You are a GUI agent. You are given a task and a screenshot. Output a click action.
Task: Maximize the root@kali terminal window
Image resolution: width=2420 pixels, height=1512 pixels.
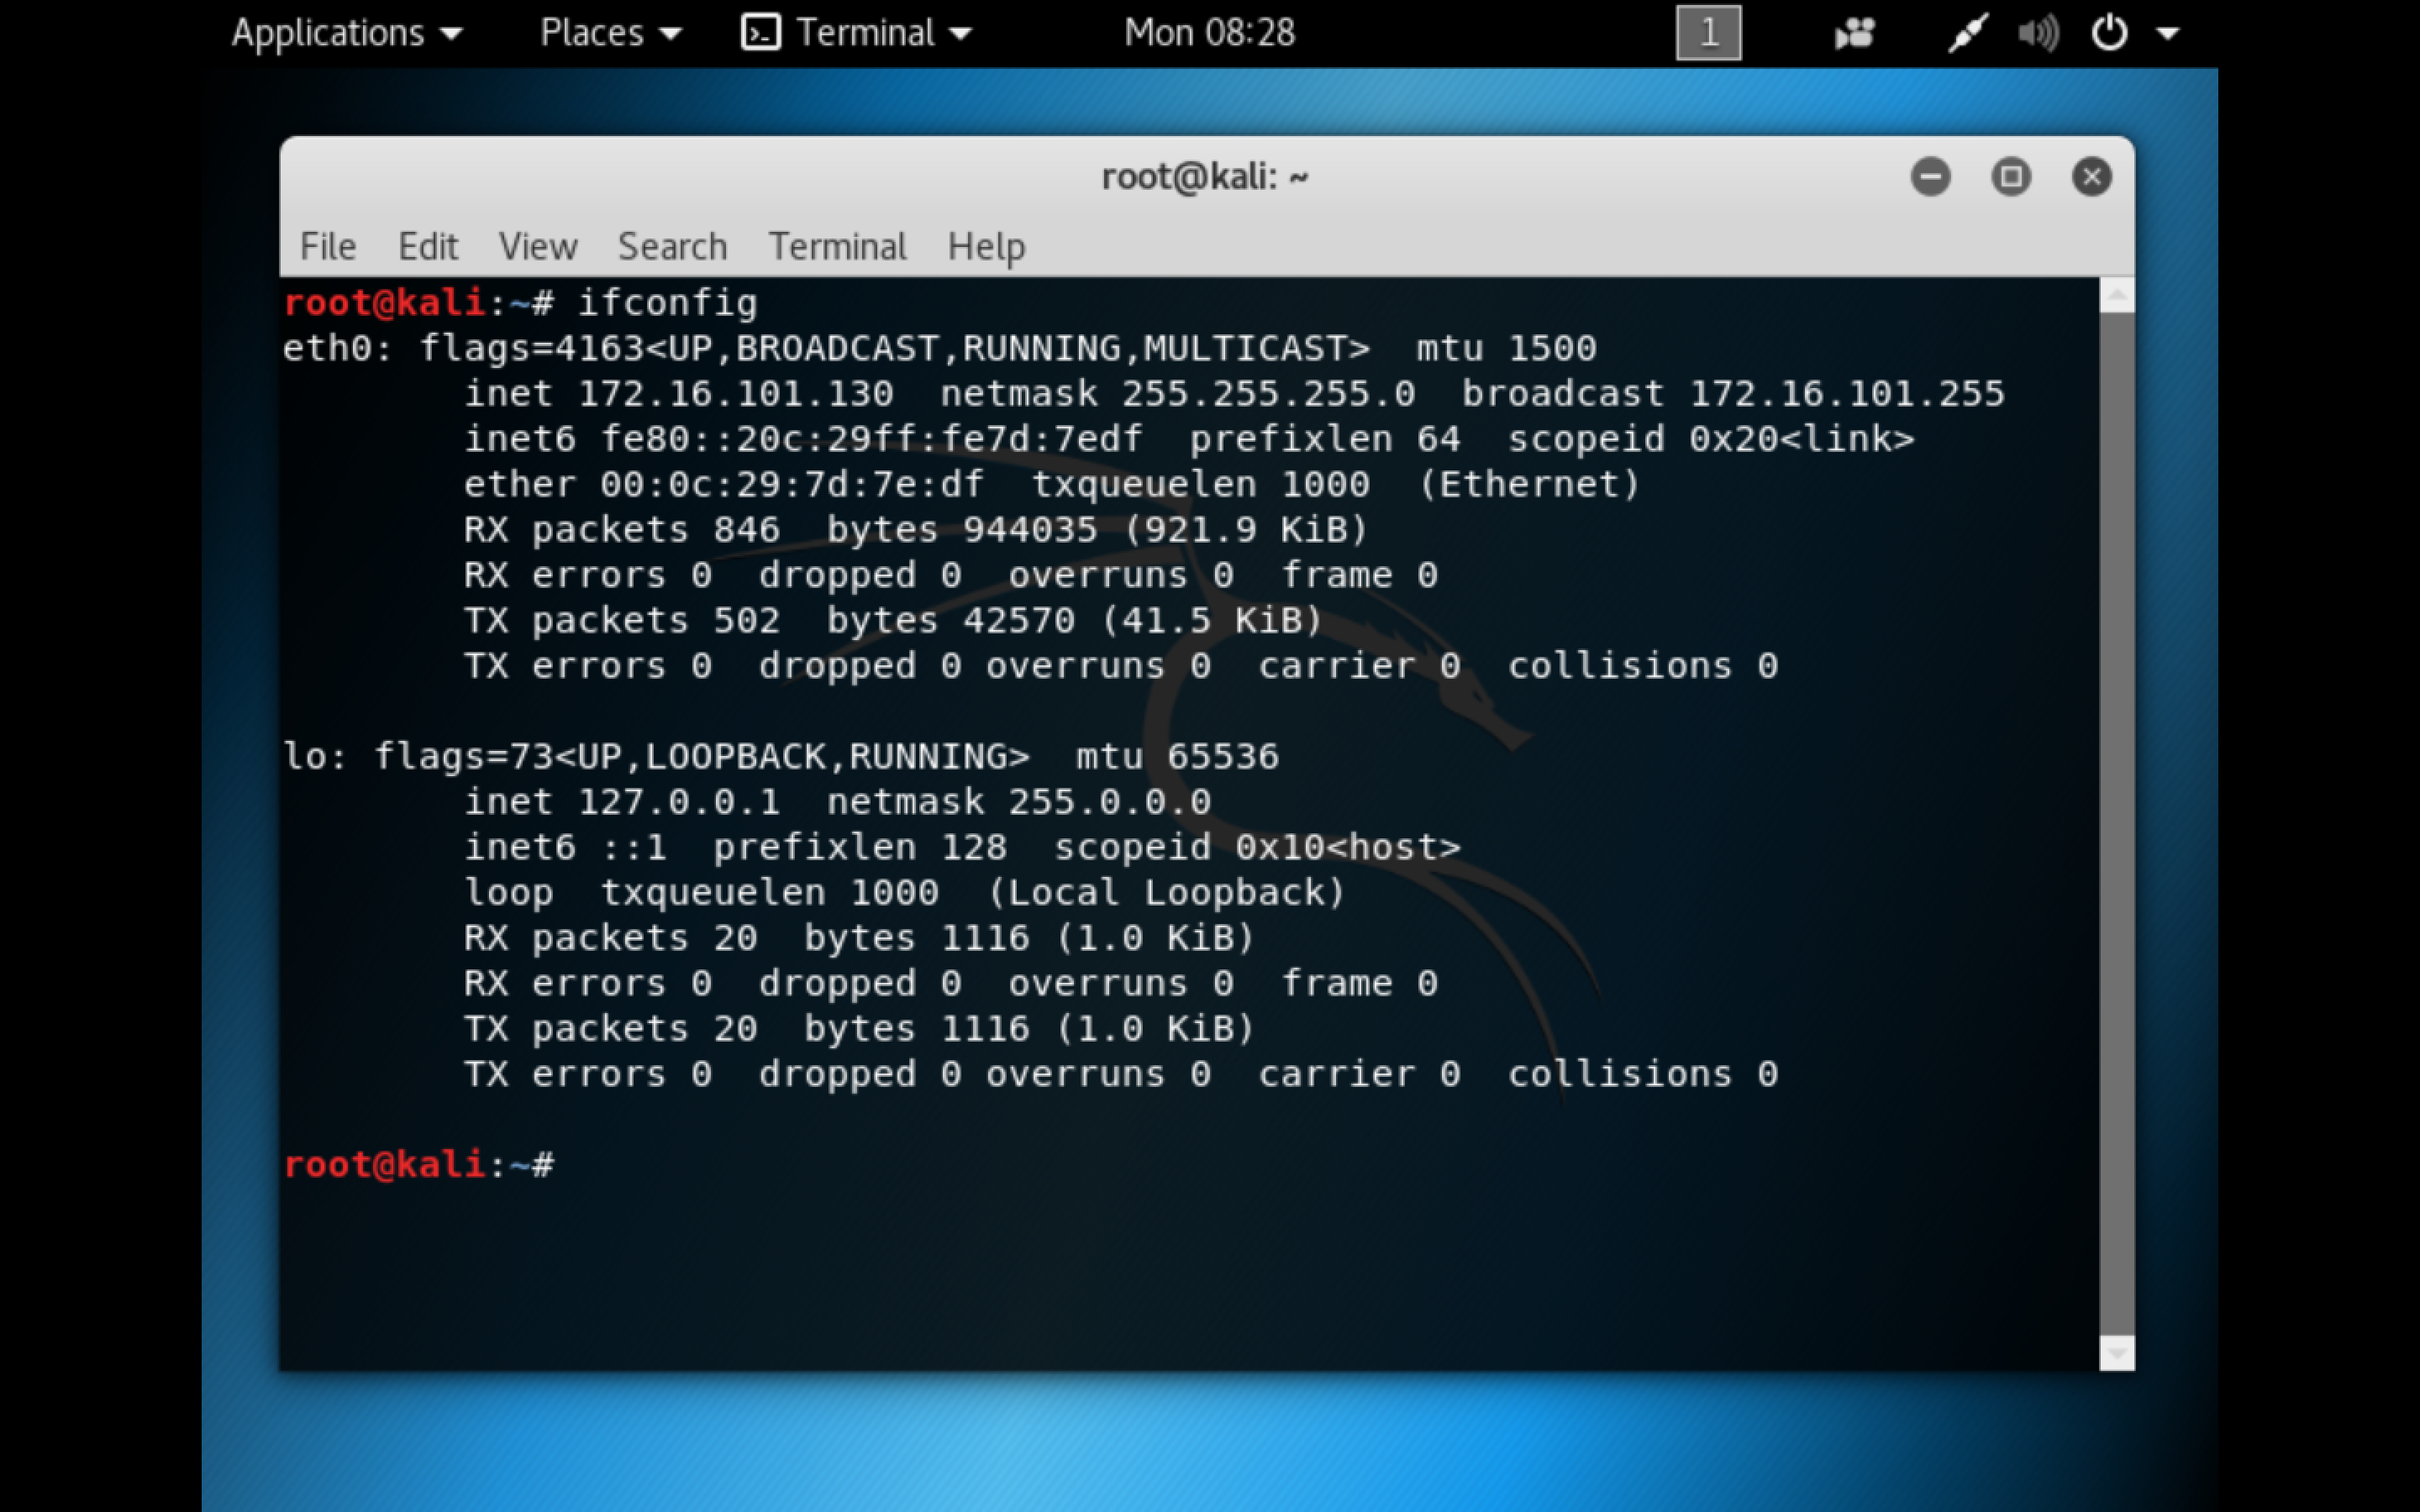(x=2011, y=177)
